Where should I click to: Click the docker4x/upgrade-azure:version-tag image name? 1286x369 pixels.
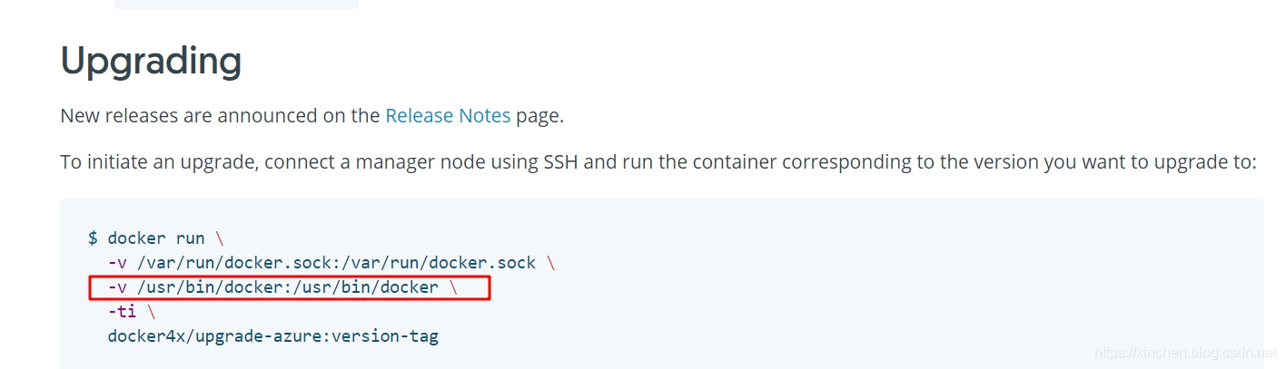click(x=272, y=336)
